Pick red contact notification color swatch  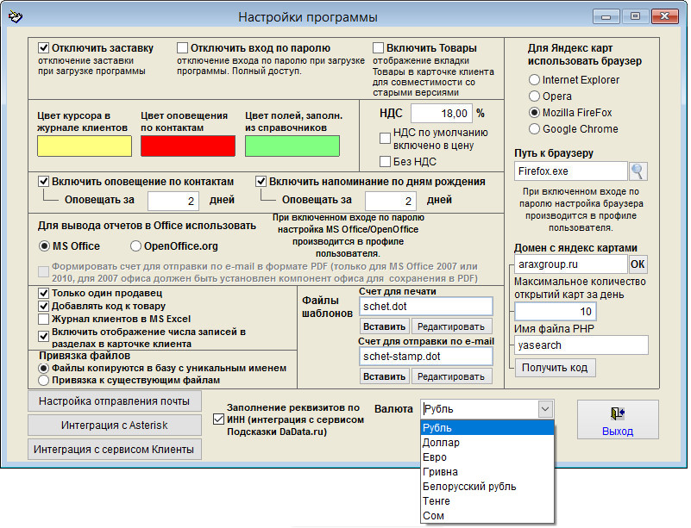pos(188,146)
